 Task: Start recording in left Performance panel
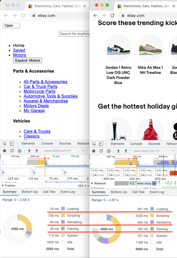coord(5,151)
